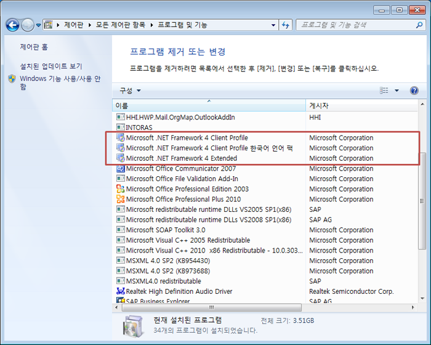Open 설치된 업데이트 보기 link
Image resolution: width=431 pixels, height=345 pixels.
coord(51,66)
